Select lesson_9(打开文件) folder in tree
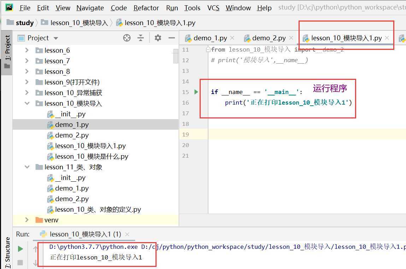Viewport: 406px width, 269px height. 67,82
